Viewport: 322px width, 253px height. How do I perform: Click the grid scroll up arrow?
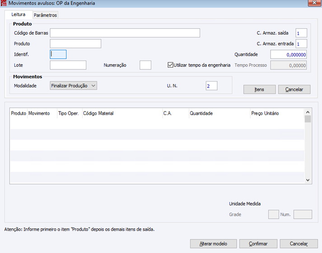308,112
